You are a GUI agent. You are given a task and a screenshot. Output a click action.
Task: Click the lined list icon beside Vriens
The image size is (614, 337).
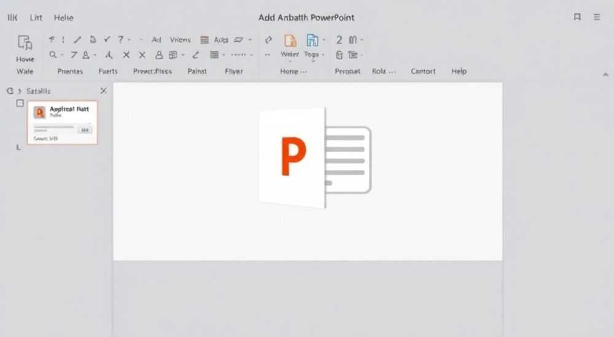pos(204,39)
